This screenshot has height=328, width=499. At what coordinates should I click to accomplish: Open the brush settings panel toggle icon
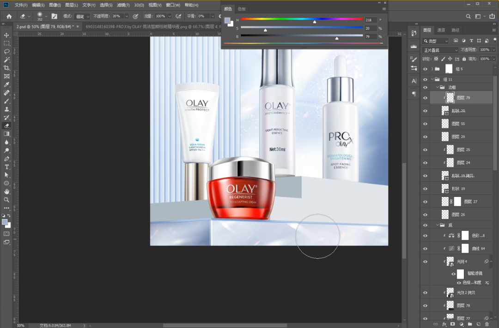click(55, 16)
